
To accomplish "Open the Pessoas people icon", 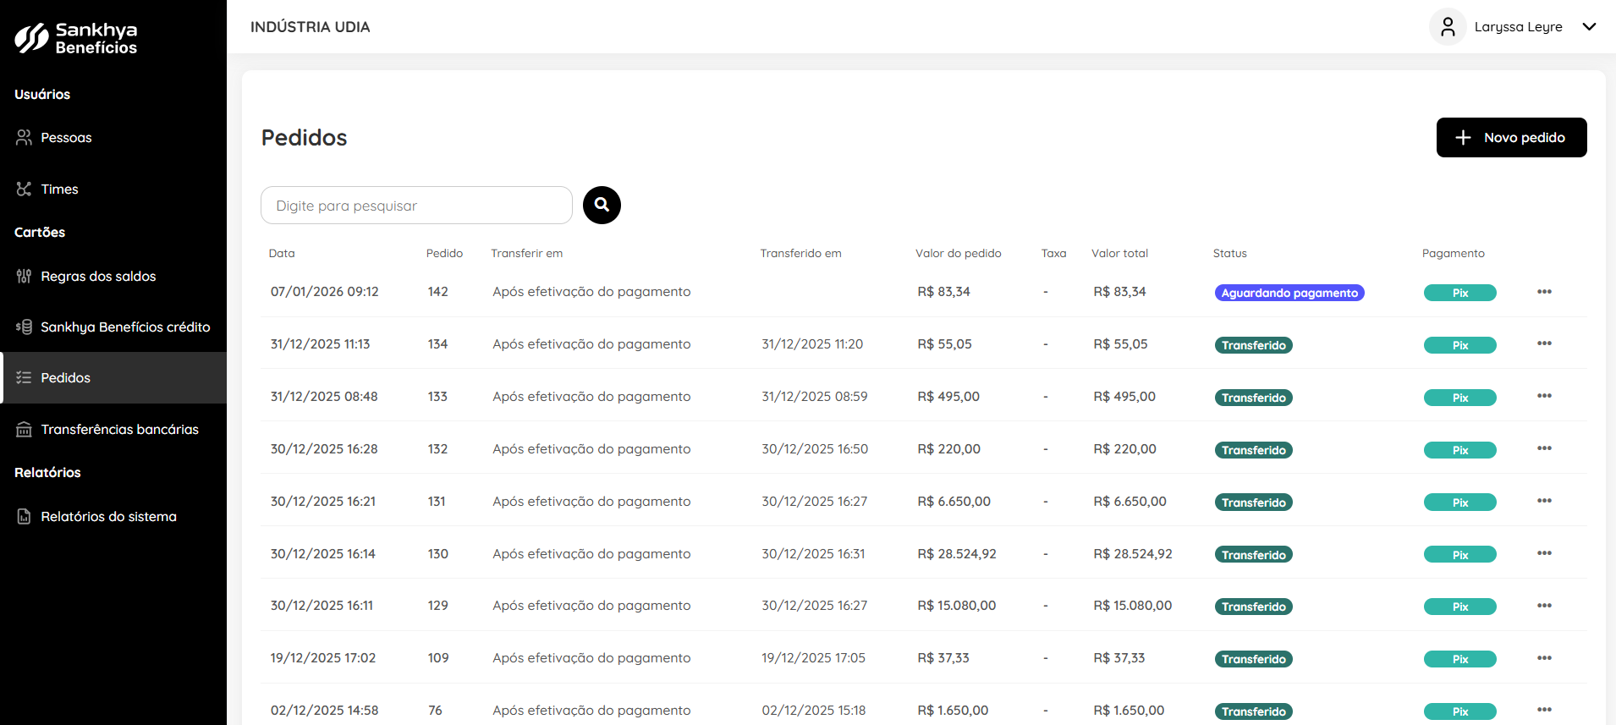I will tap(24, 137).
